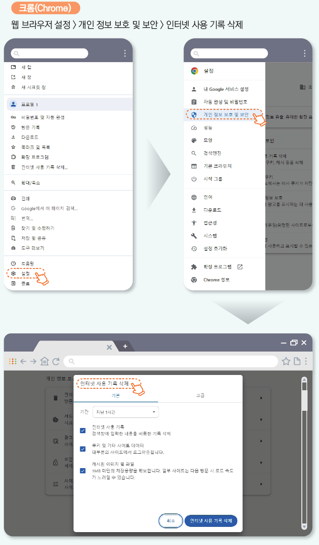Click the puzzle icon for 확장 프로그램 in settings sidebar
319x545 pixels.
click(x=194, y=267)
